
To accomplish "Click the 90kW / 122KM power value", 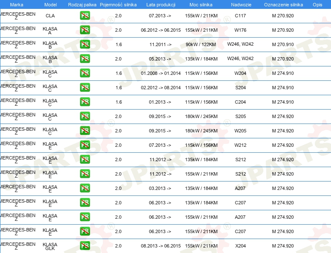I will coord(201,44).
